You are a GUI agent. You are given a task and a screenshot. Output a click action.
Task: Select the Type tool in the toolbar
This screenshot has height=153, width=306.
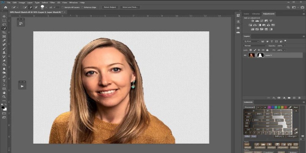pyautogui.click(x=4, y=80)
